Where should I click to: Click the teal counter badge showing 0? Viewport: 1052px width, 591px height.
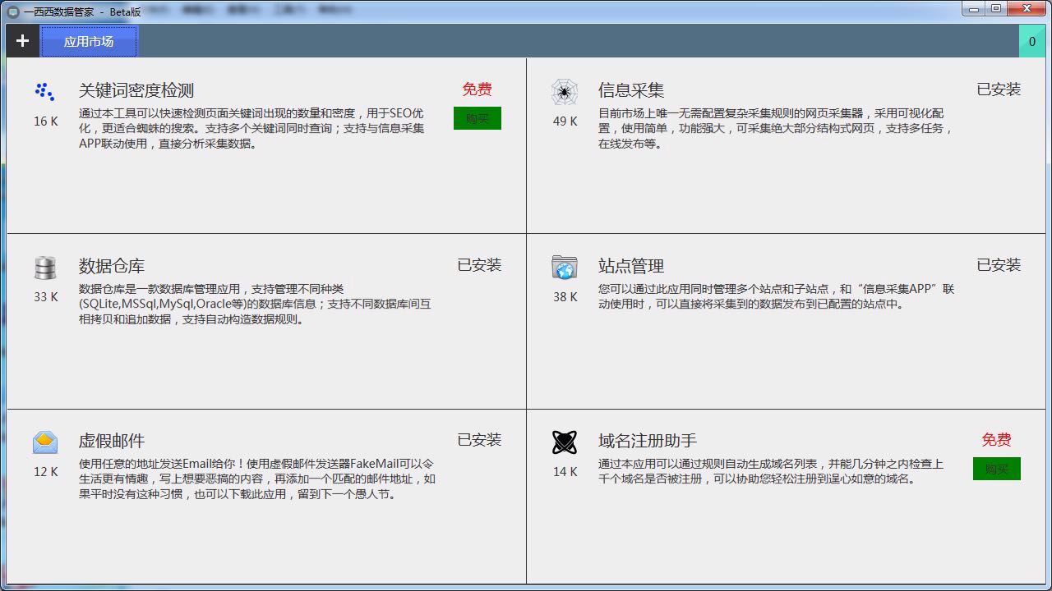1031,41
